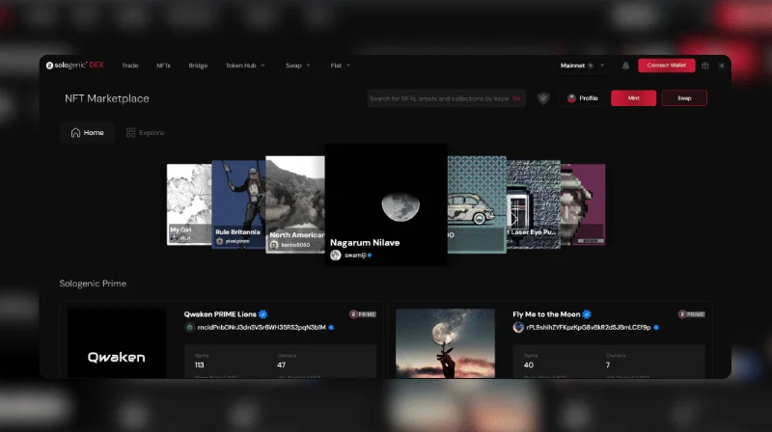
Task: Click Qwaken items count 113
Action: (x=200, y=365)
